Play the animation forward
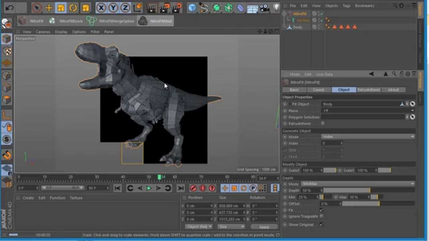The height and width of the screenshot is (241, 429). coord(149,188)
